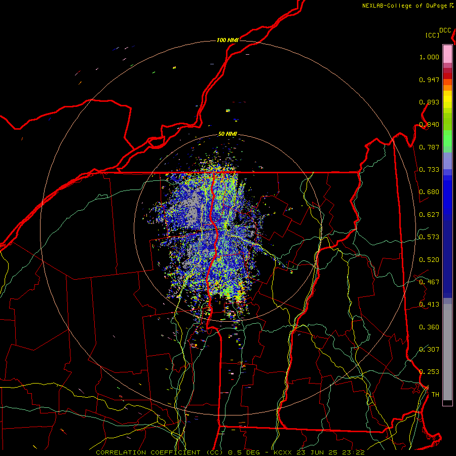Click the KCXX radar site identifier

point(282,452)
